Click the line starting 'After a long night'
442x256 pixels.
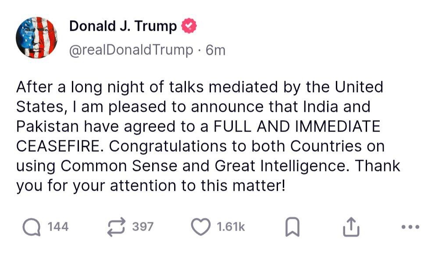200,87
